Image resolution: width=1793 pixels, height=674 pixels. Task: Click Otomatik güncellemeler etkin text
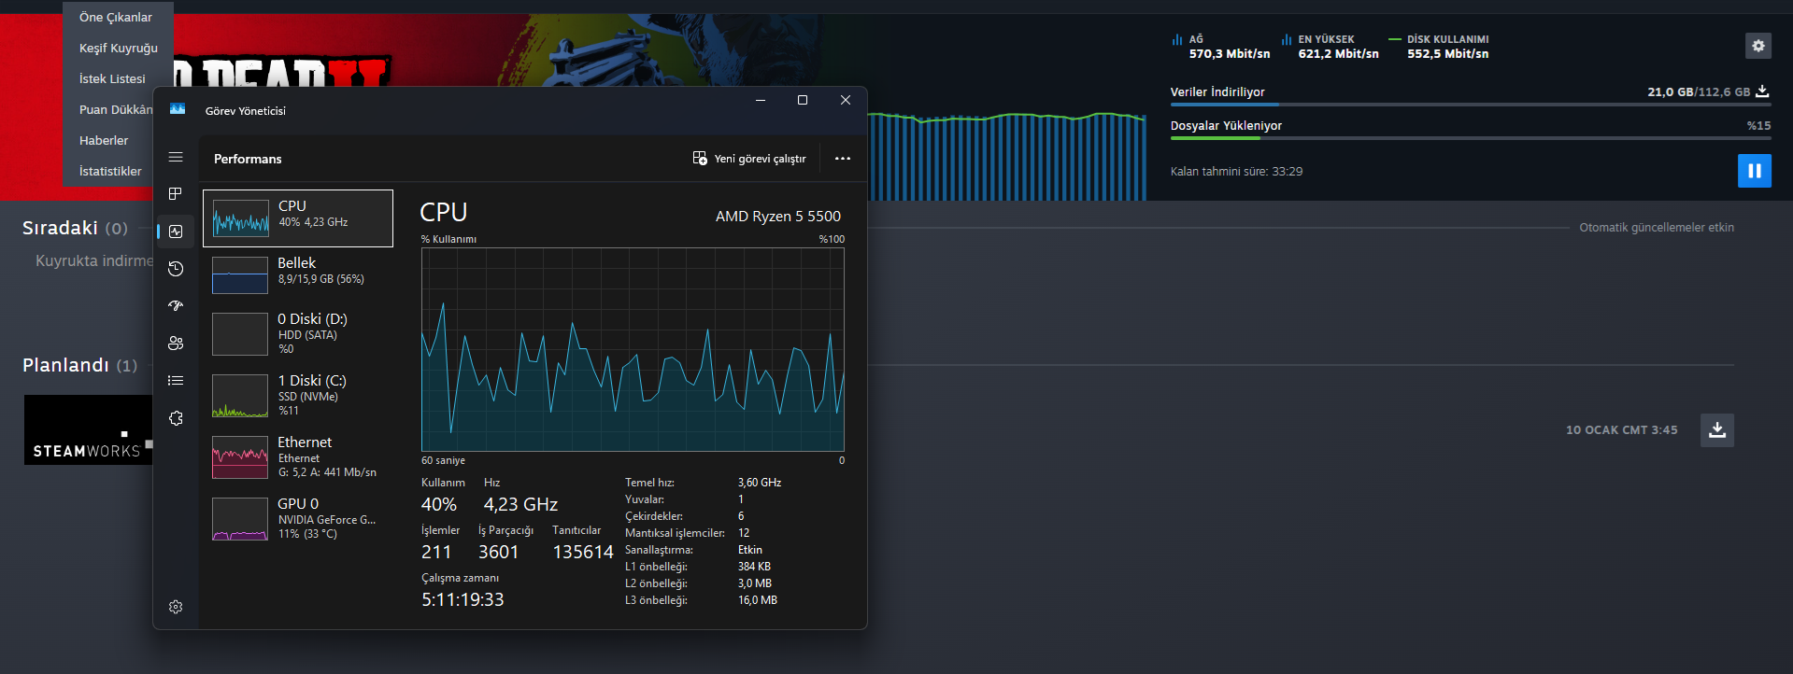[1657, 228]
